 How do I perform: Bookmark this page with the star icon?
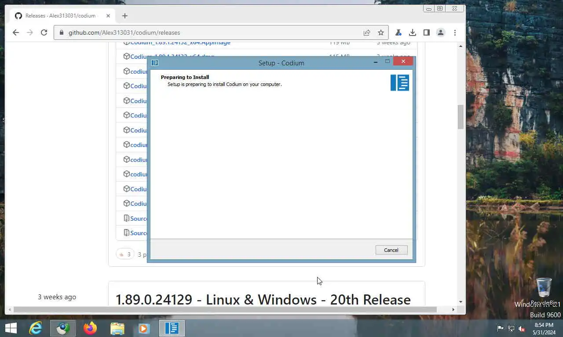coord(381,32)
